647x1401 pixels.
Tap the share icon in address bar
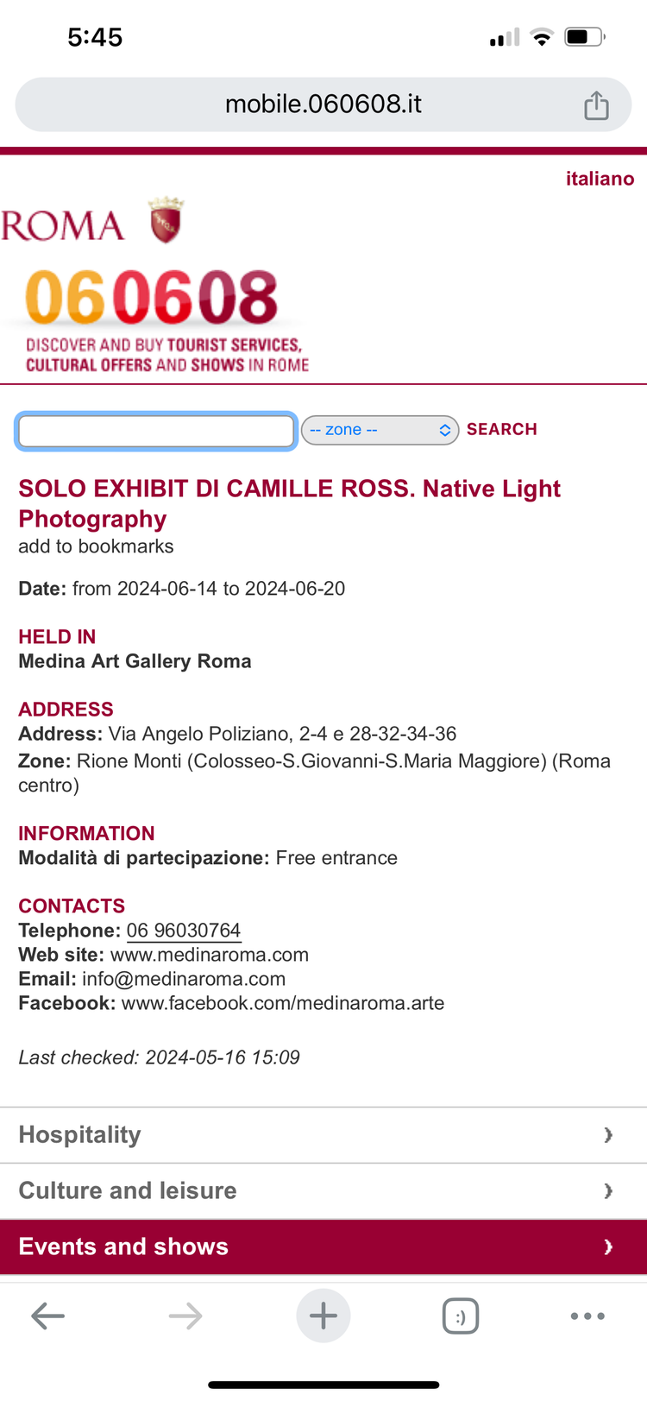tap(596, 105)
